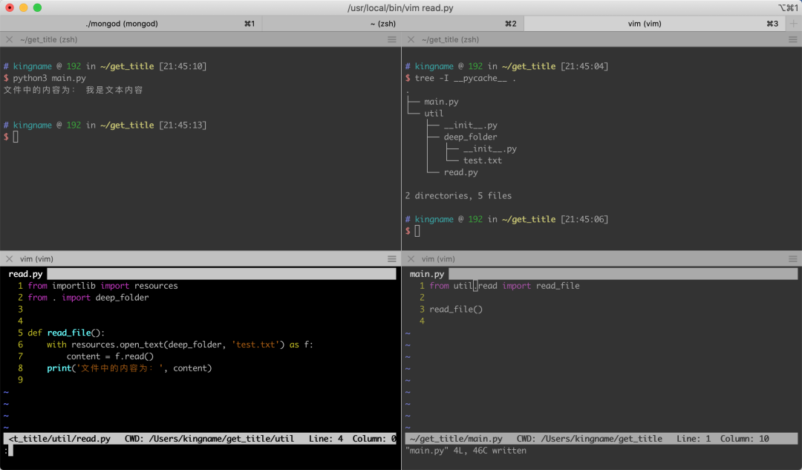Viewport: 802px width, 470px height.
Task: Close the bottom-left vim (vim) pane
Action: 9,259
